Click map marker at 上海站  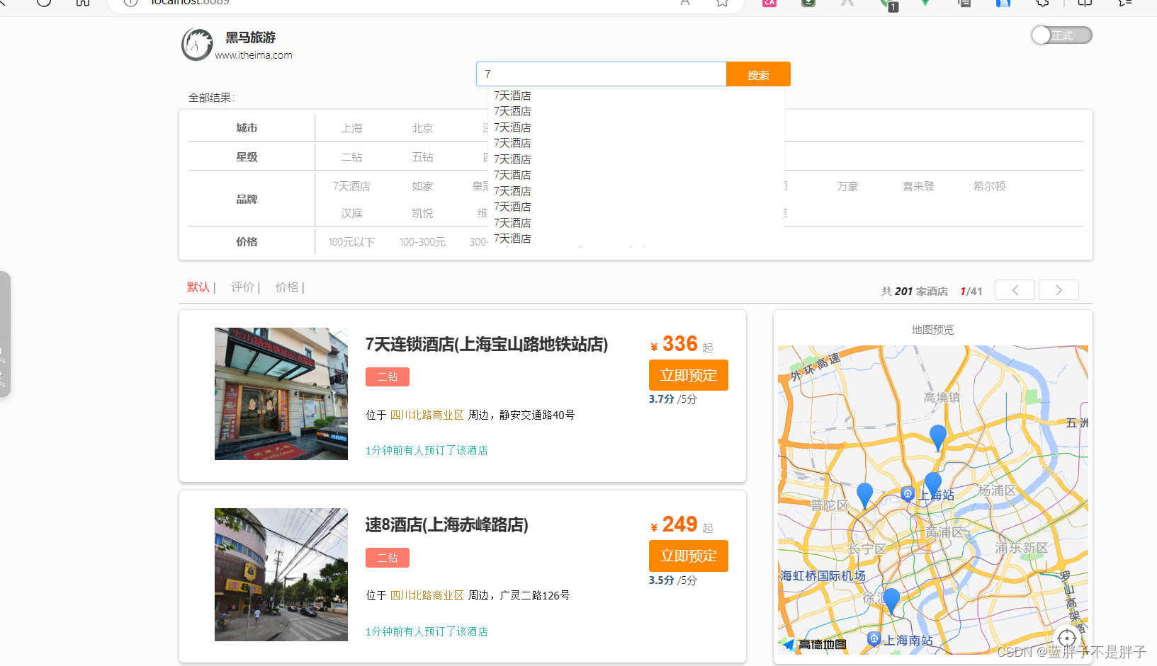933,484
